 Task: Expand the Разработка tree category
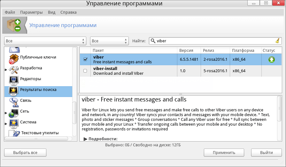6,70
